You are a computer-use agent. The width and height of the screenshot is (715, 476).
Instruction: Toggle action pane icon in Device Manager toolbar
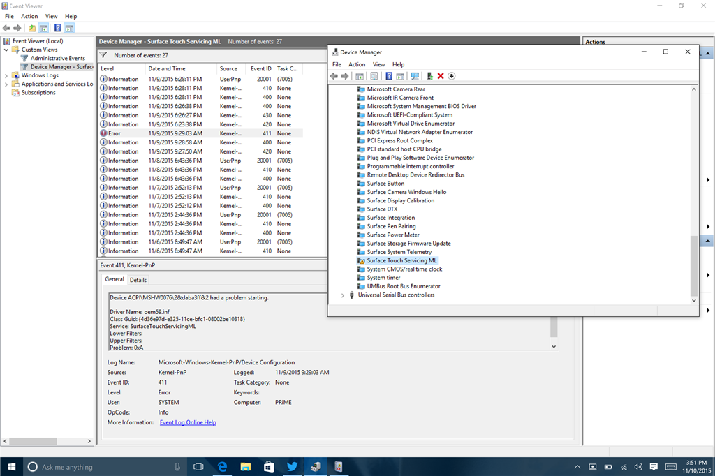(400, 76)
